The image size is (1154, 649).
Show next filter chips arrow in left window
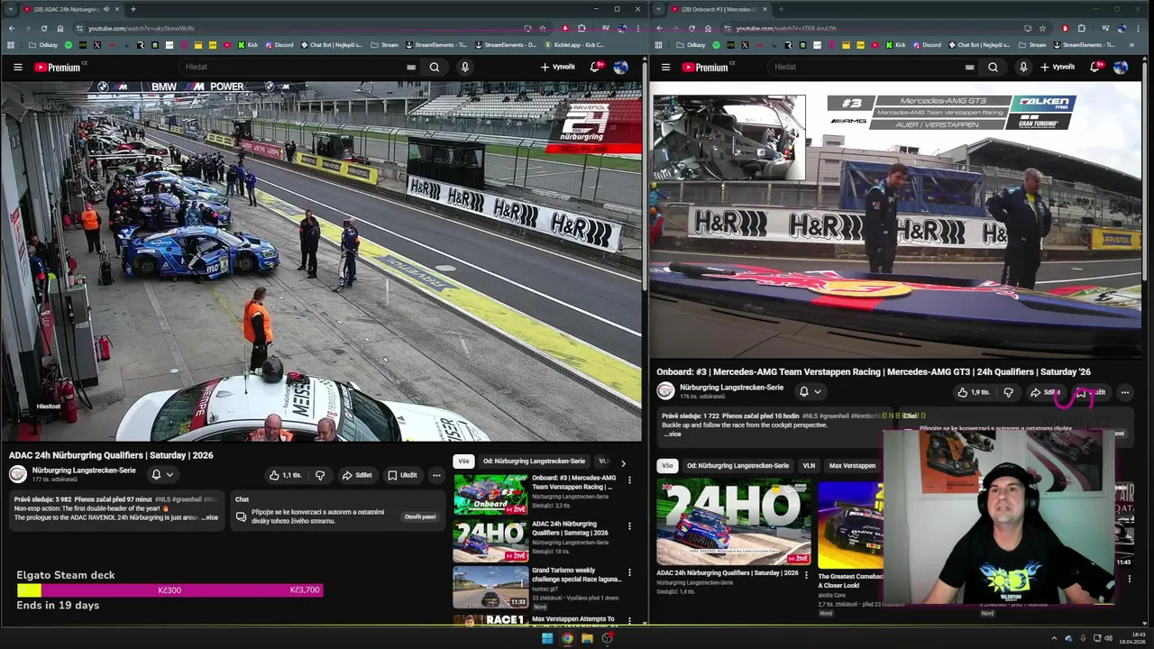(622, 462)
